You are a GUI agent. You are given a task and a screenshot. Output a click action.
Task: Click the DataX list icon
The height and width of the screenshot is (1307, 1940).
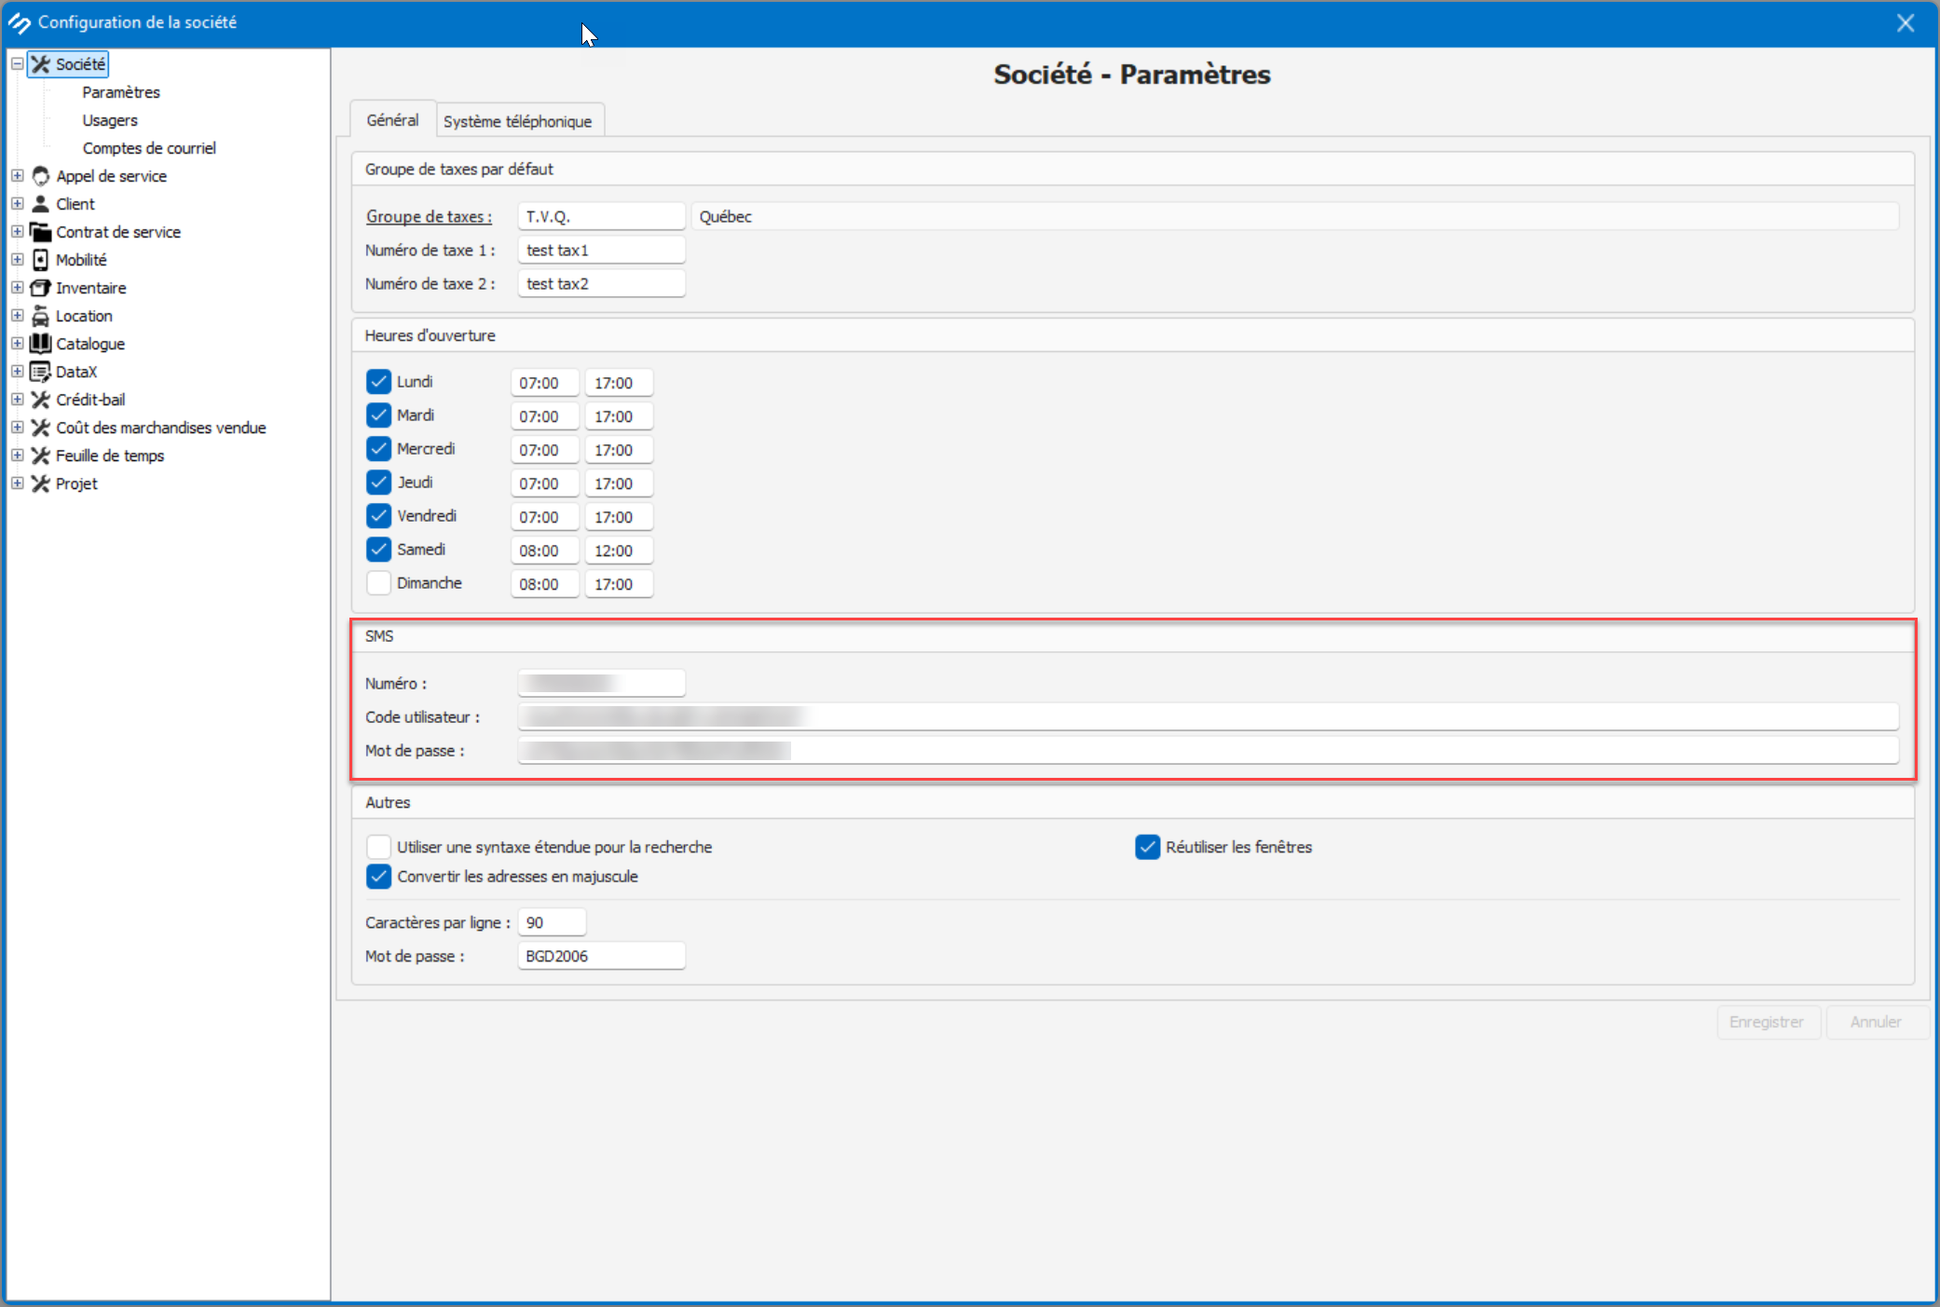click(x=40, y=372)
